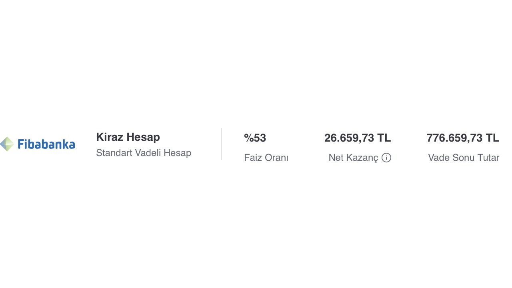Select the Standart Vadeli Hesap subtitle
The height and width of the screenshot is (288, 512).
(x=144, y=153)
